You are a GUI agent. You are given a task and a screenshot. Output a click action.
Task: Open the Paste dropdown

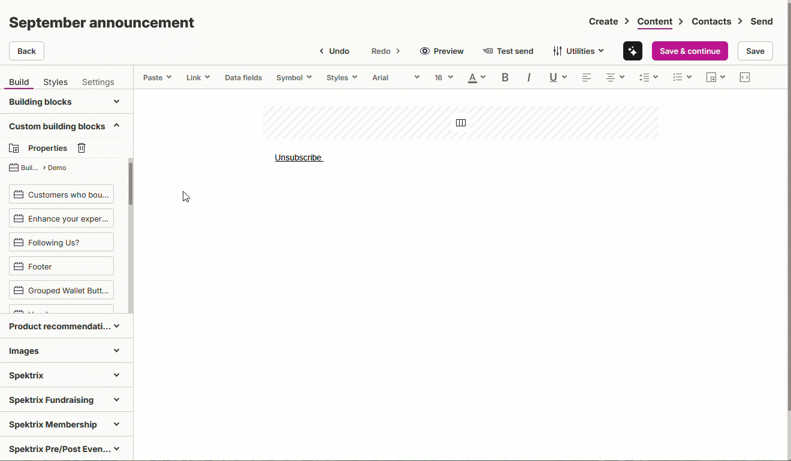point(157,77)
